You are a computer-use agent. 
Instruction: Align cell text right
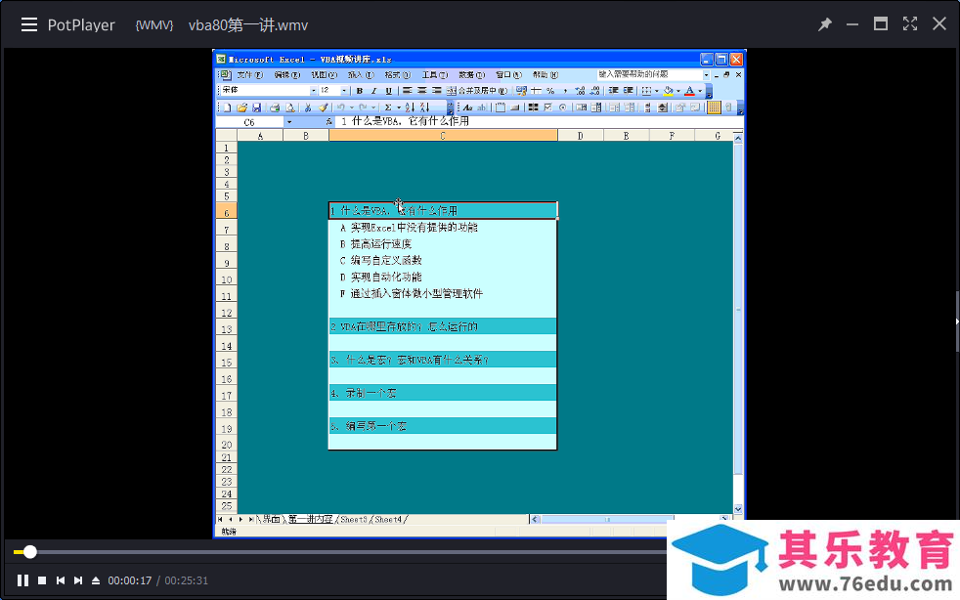pyautogui.click(x=437, y=90)
